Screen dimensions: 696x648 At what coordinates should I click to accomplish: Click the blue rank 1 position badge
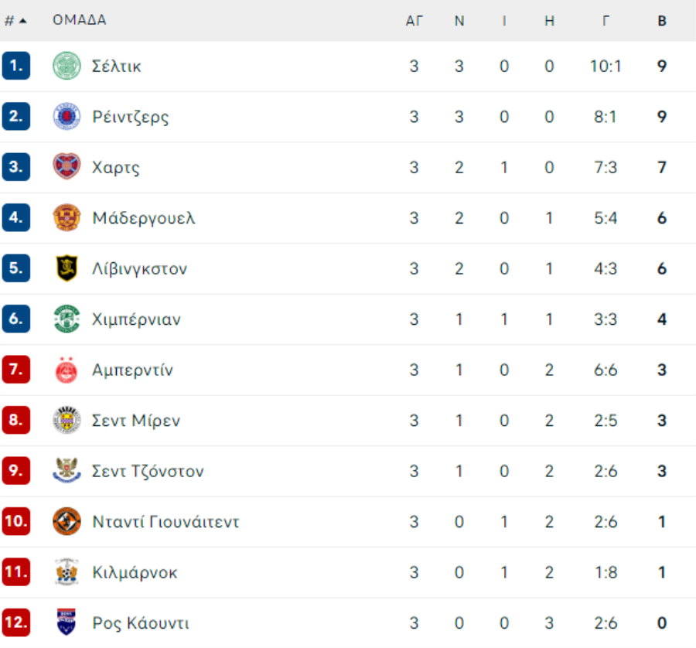click(16, 66)
